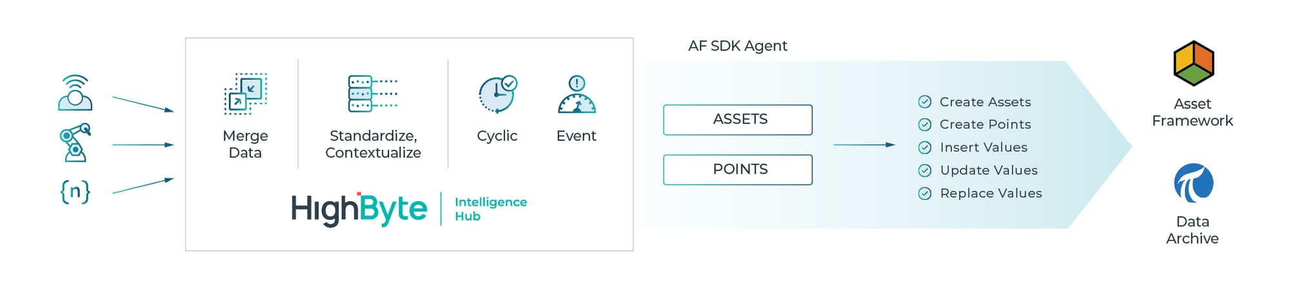Image resolution: width=1290 pixels, height=290 pixels.
Task: Click the curly braces n icon
Action: 75,192
